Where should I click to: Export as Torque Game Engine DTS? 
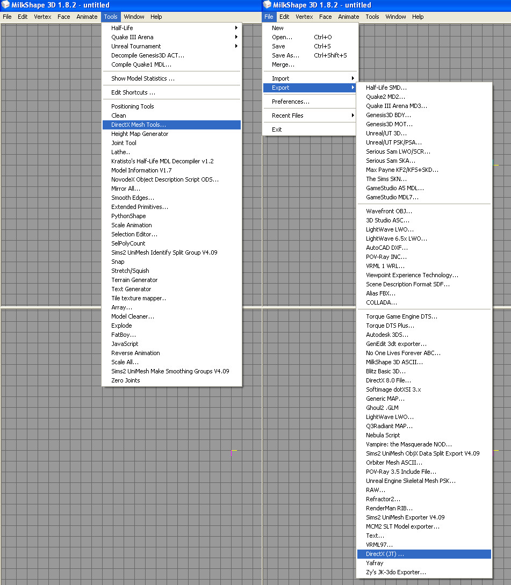[x=423, y=317]
